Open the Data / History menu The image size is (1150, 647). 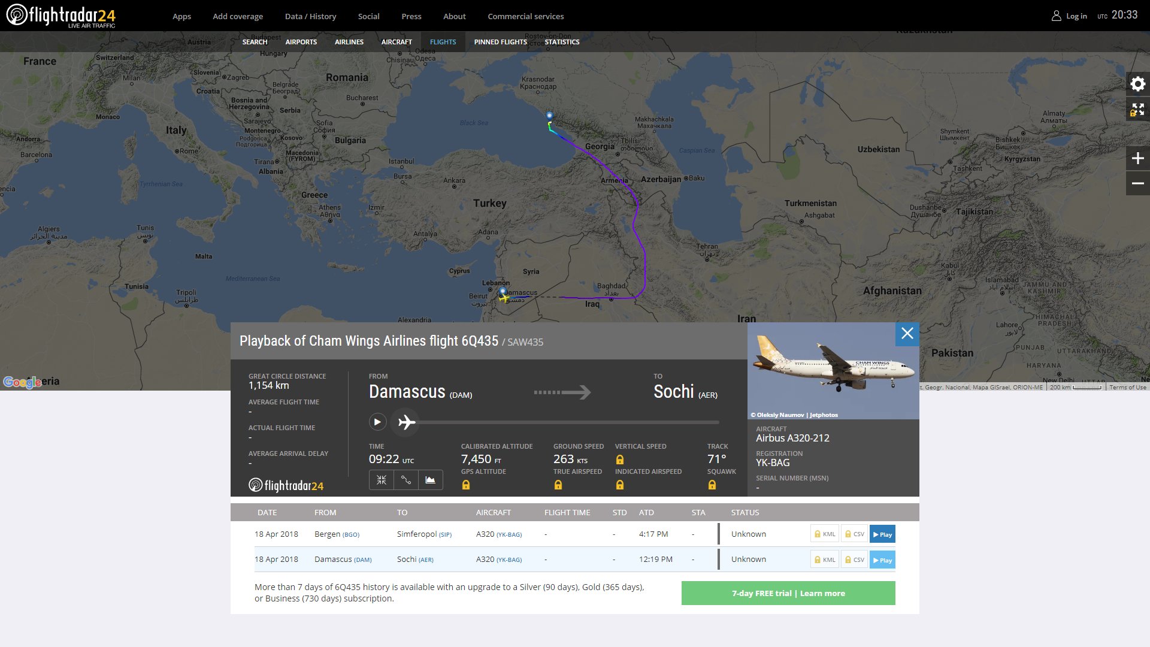pyautogui.click(x=310, y=16)
